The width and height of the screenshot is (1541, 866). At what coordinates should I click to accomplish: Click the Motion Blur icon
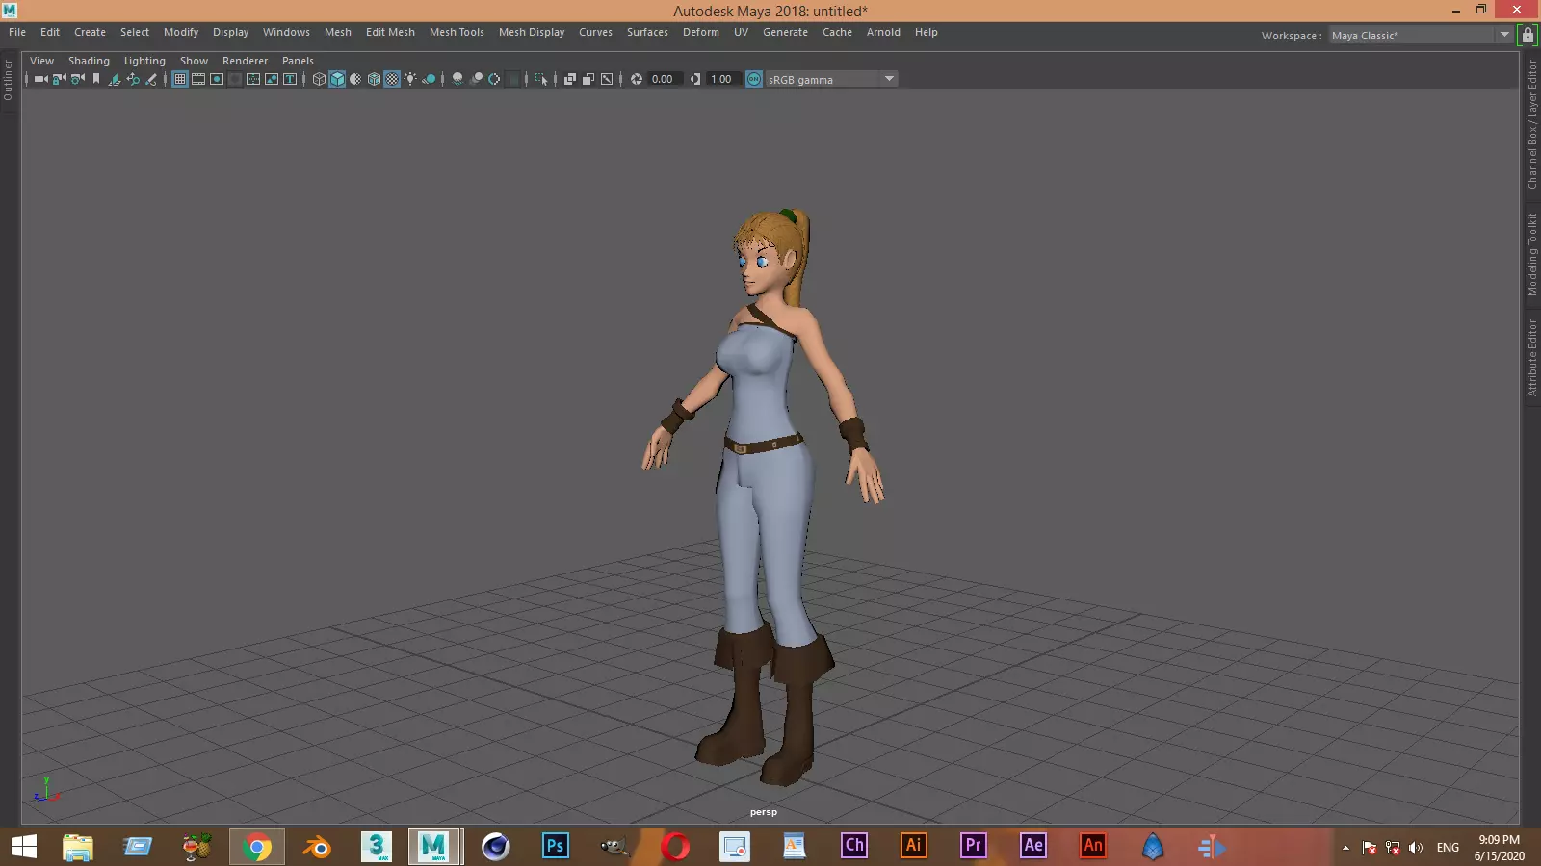coord(476,79)
